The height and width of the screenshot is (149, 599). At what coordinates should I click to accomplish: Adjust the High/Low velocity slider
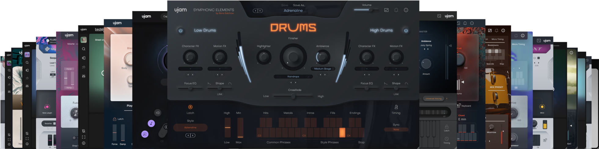click(x=227, y=128)
